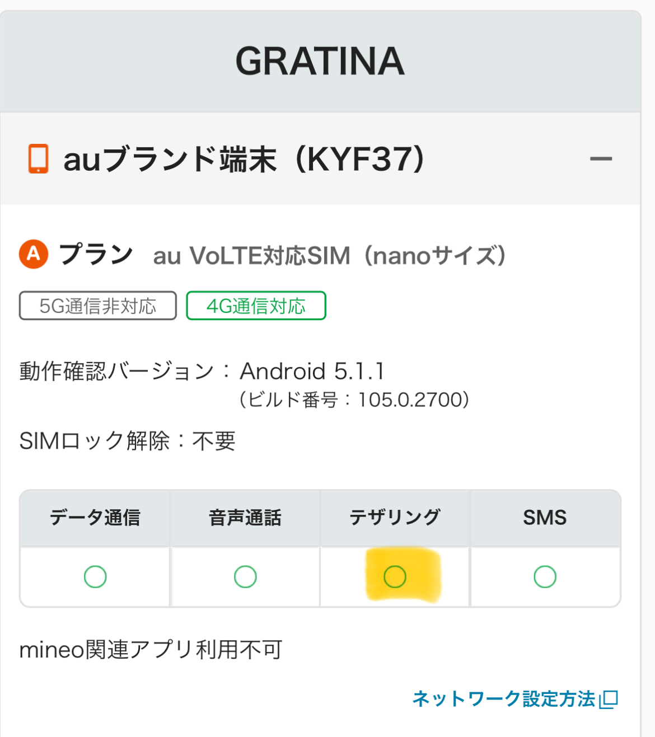Click the highlighted テザリング circle mark
655x737 pixels.
[x=395, y=576]
